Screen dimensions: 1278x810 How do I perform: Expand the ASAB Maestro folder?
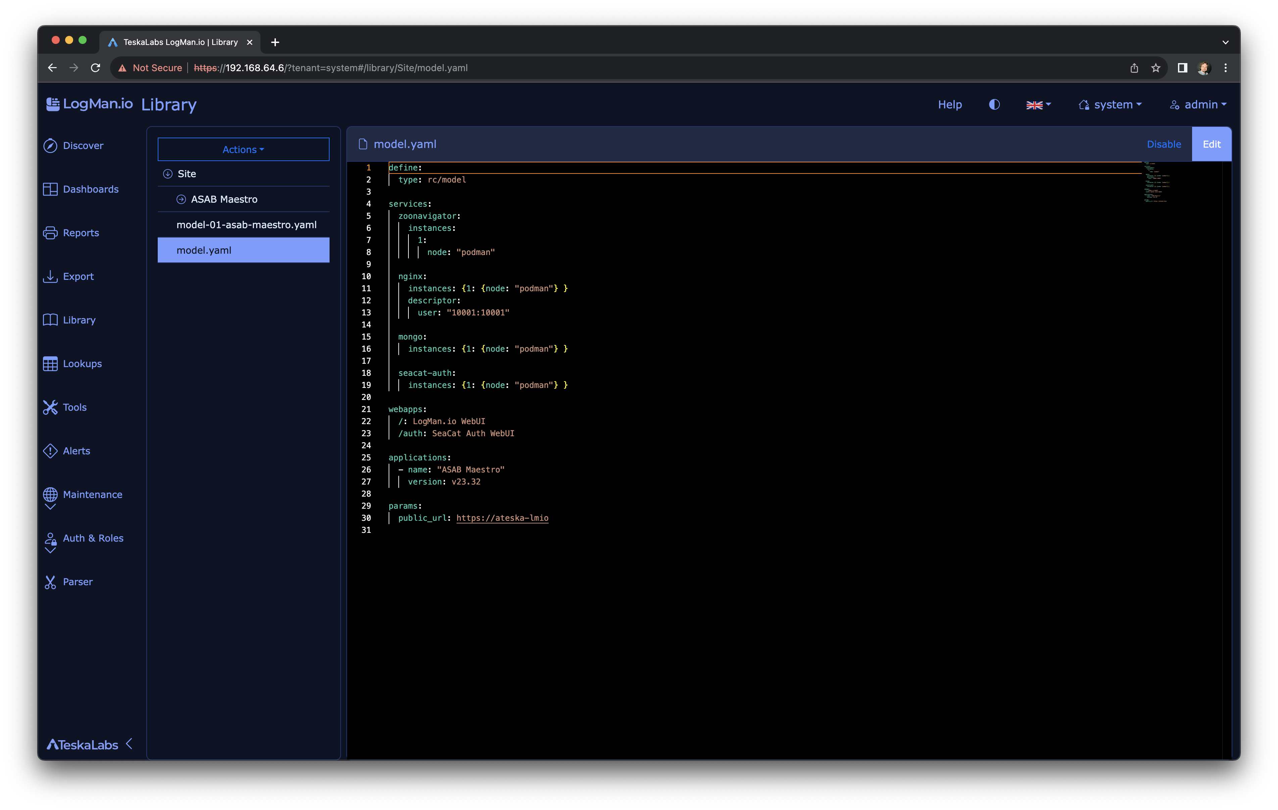181,199
